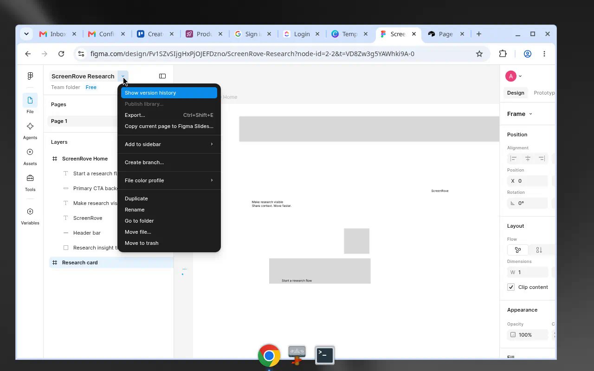
Task: Click the Free plan badge
Action: click(x=91, y=87)
